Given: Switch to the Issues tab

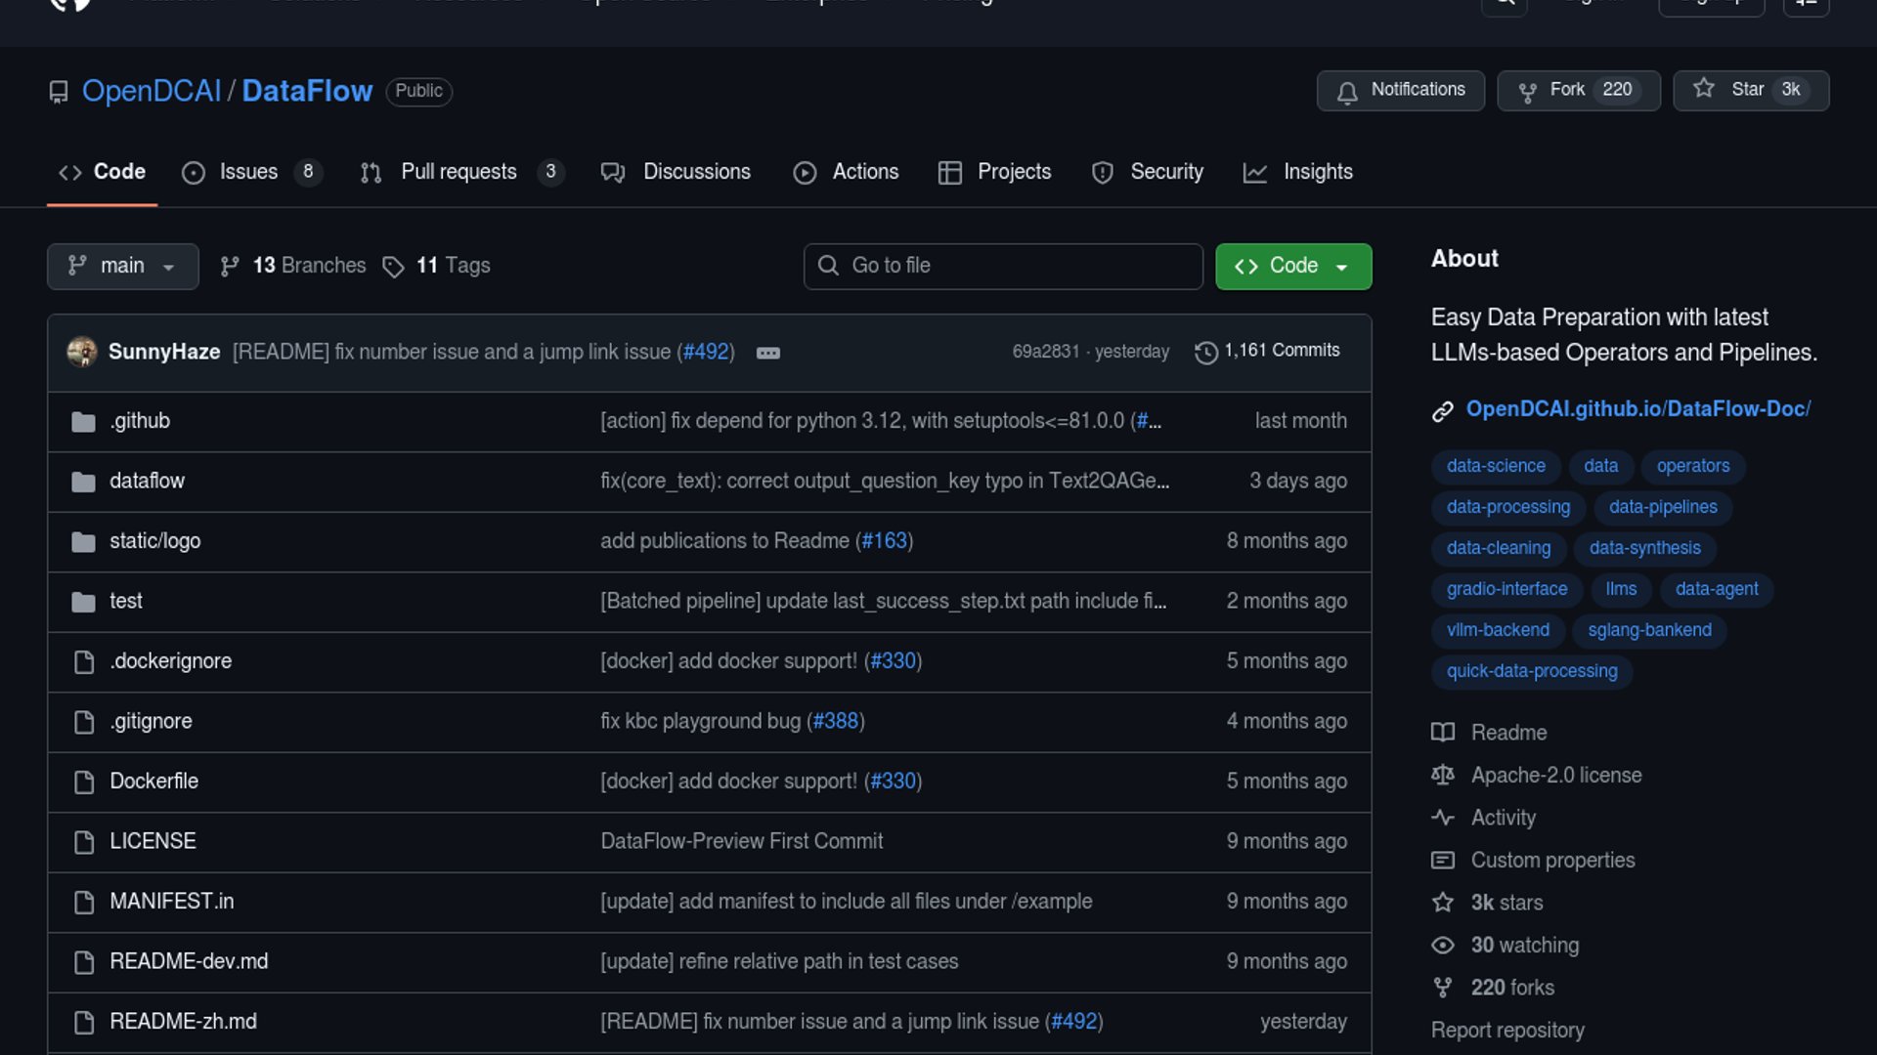Looking at the screenshot, I should click(x=249, y=172).
